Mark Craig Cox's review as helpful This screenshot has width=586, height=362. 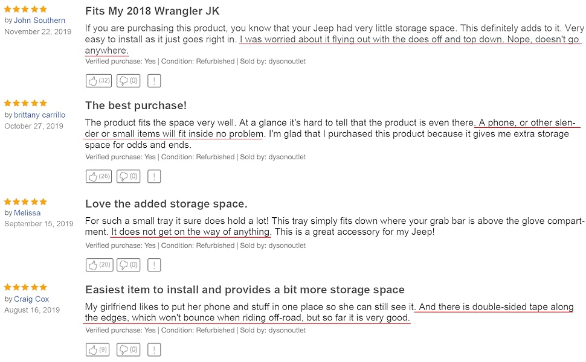coord(98,349)
